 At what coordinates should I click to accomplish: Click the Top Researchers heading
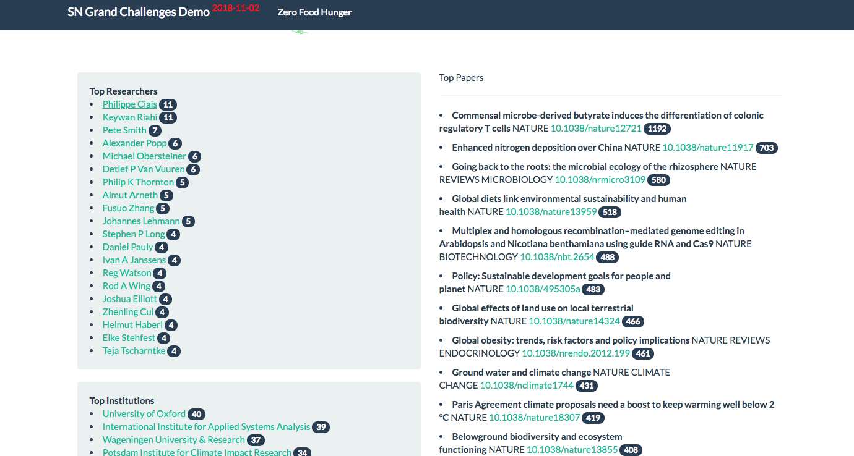pos(123,91)
